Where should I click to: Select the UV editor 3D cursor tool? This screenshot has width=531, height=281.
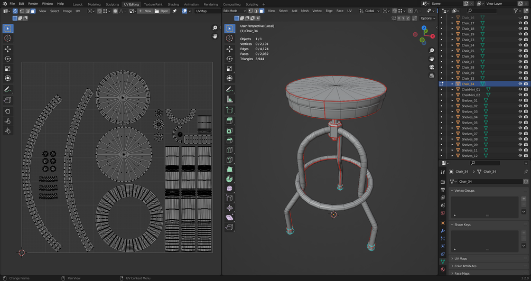coord(8,38)
